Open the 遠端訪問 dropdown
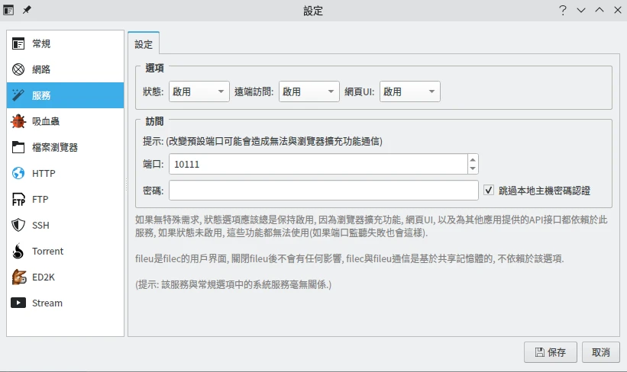627x372 pixels. click(309, 91)
